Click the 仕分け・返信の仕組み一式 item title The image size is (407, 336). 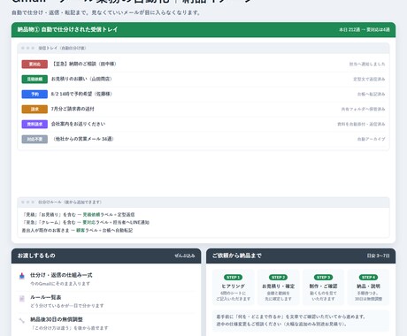(x=61, y=275)
